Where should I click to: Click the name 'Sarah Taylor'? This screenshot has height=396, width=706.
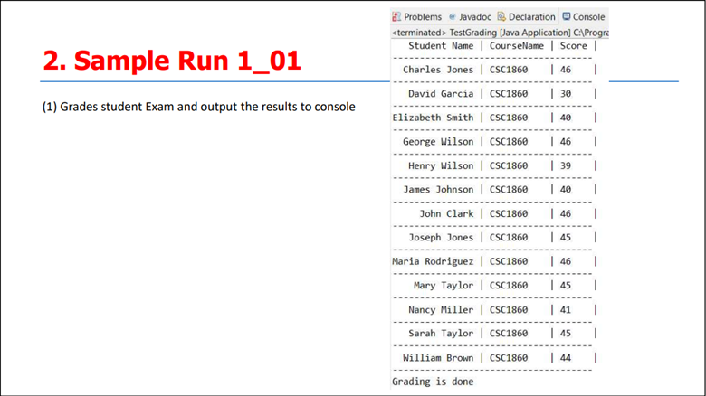click(441, 334)
